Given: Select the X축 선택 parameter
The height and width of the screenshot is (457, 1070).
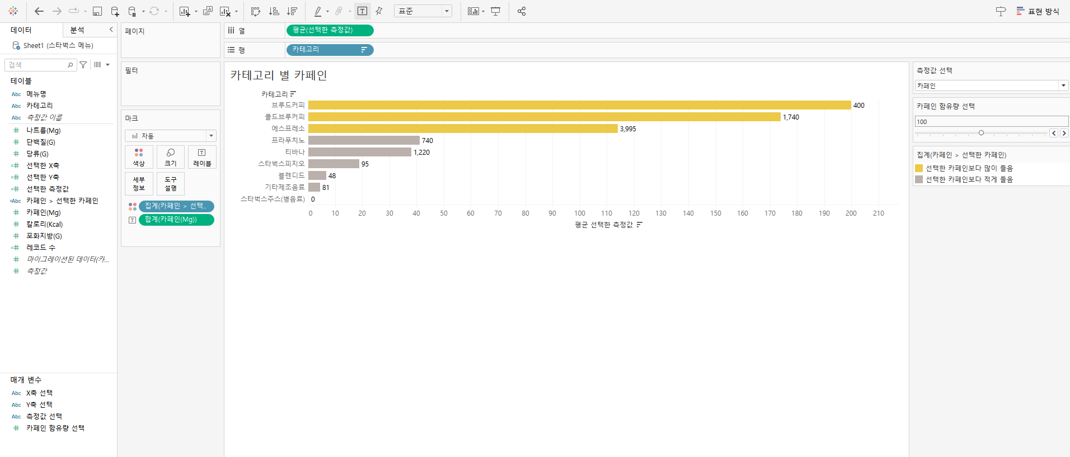Looking at the screenshot, I should click(x=39, y=393).
